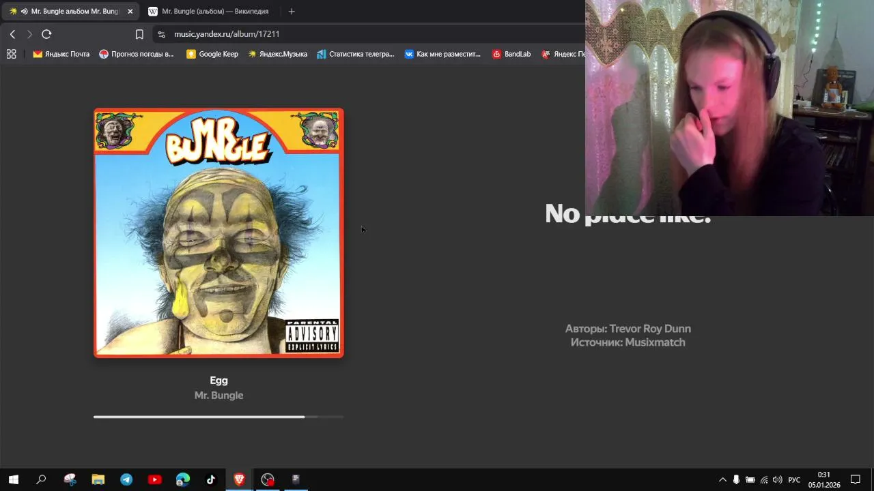Switch to Brave browser in taskbar

[x=239, y=479]
